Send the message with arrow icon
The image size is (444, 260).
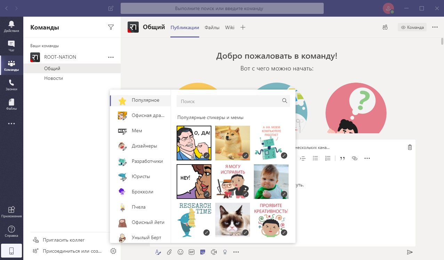(410, 252)
